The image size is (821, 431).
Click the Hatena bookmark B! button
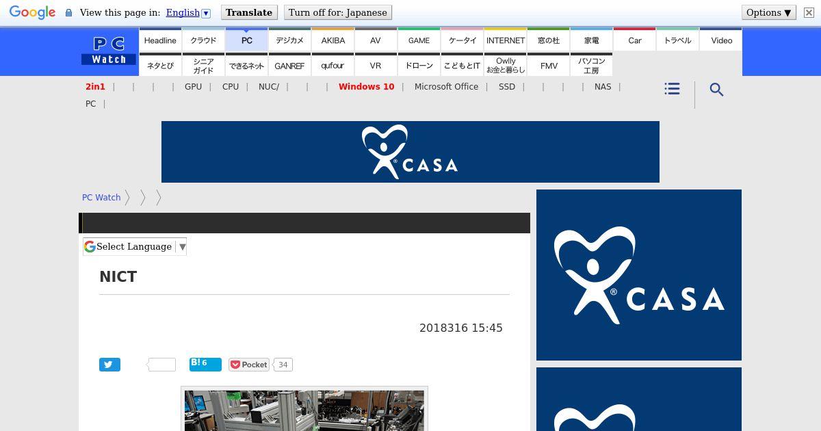point(205,364)
